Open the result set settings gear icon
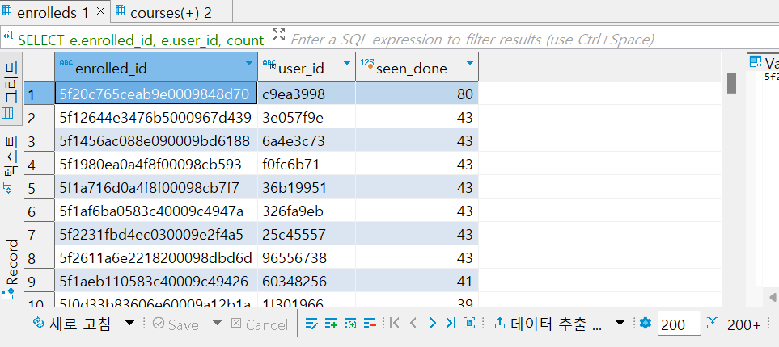Screen dimensions: 779x347 click(x=646, y=324)
